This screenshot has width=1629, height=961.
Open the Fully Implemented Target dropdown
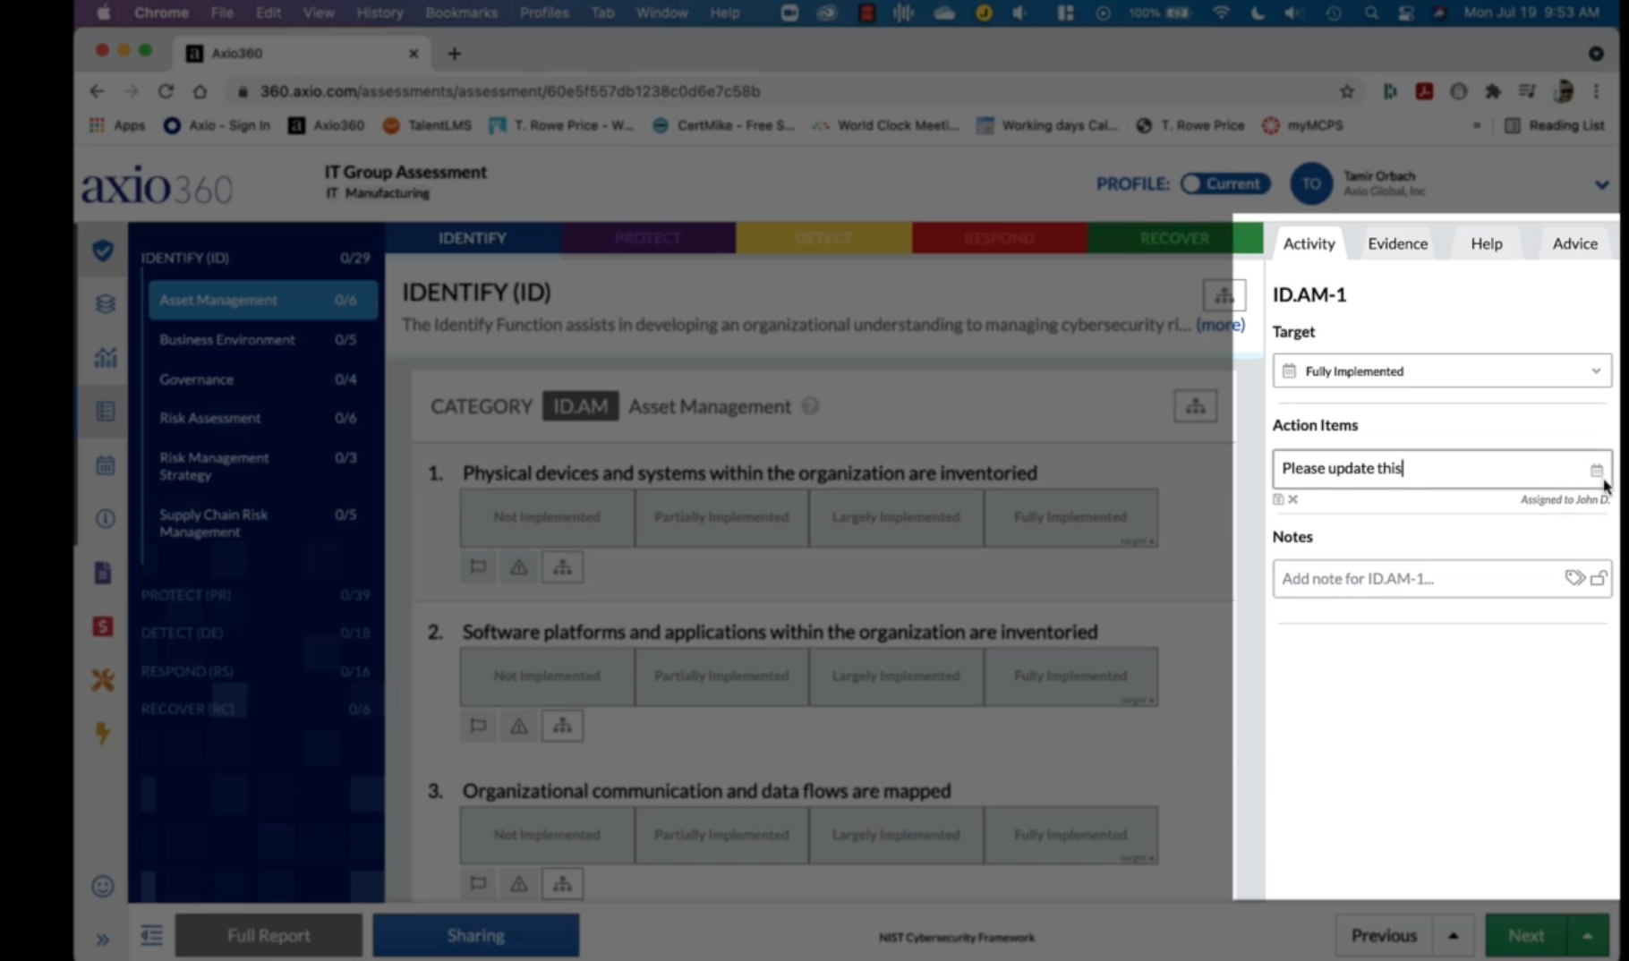[x=1441, y=370]
